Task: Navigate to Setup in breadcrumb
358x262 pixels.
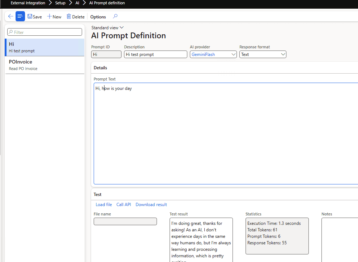Action: (60, 3)
